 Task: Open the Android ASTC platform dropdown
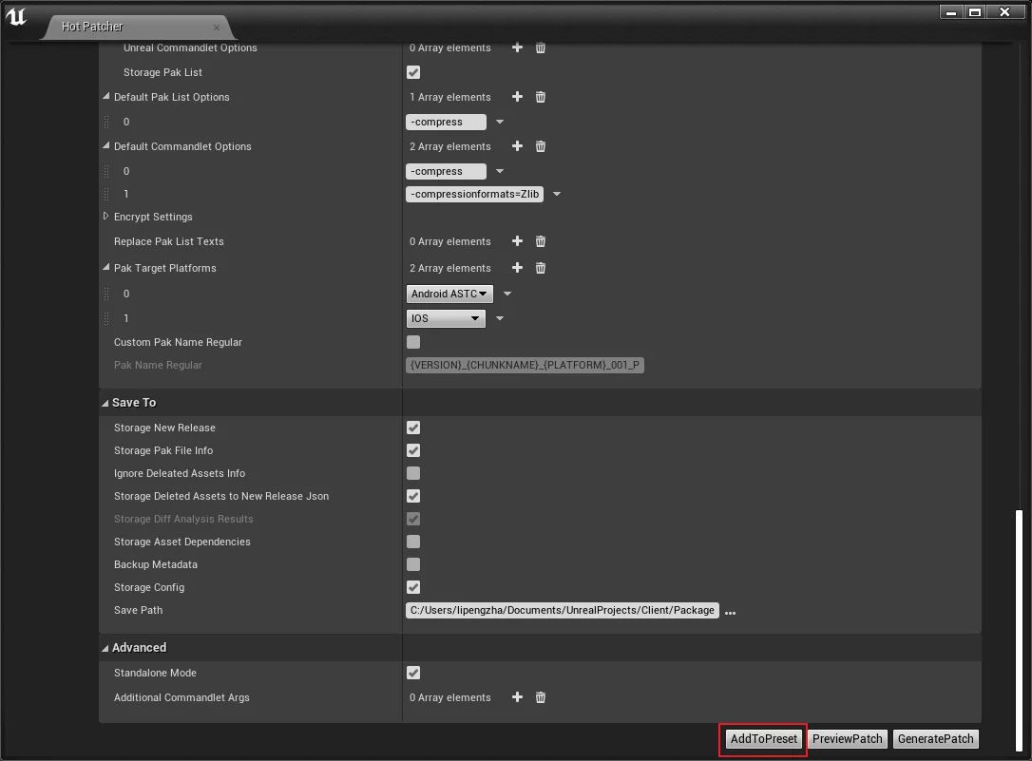click(x=449, y=294)
